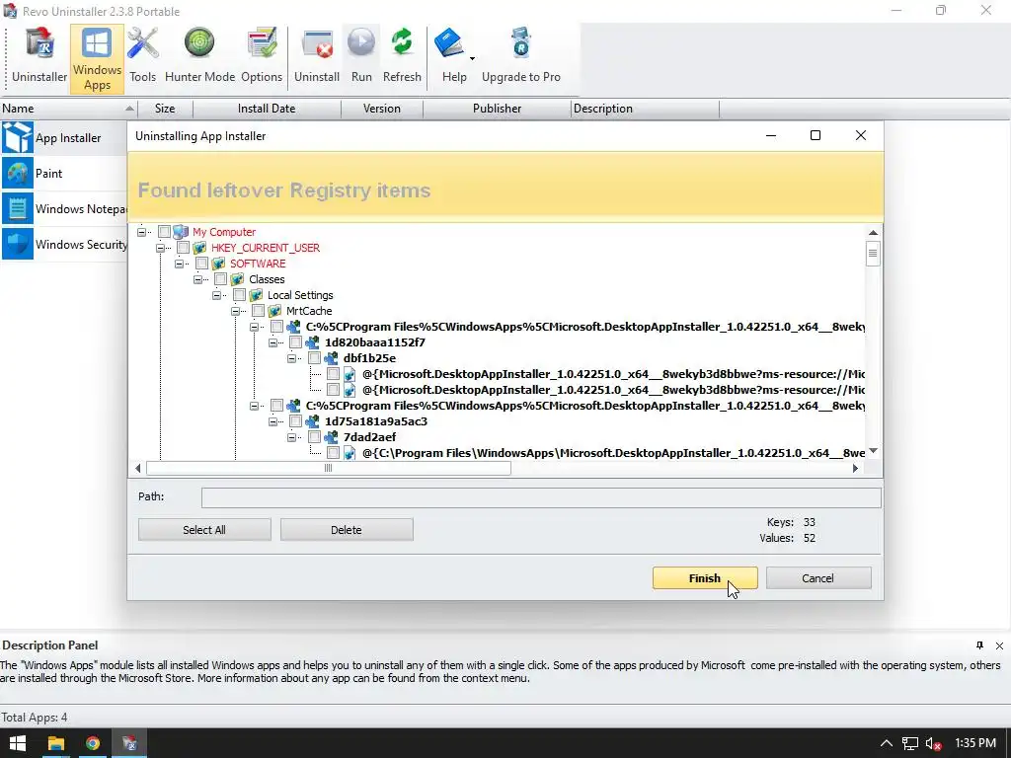Collapse the SOFTWARE tree node
Image resolution: width=1011 pixels, height=758 pixels.
[x=180, y=264]
